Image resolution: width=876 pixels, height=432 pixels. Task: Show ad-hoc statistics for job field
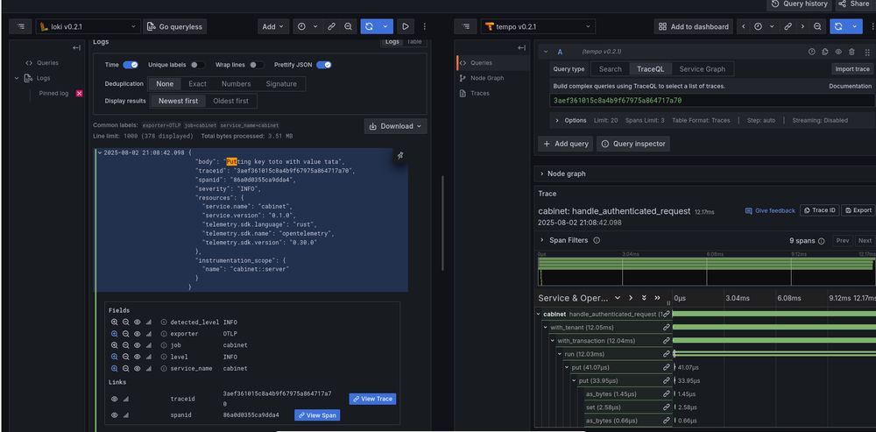coord(149,345)
